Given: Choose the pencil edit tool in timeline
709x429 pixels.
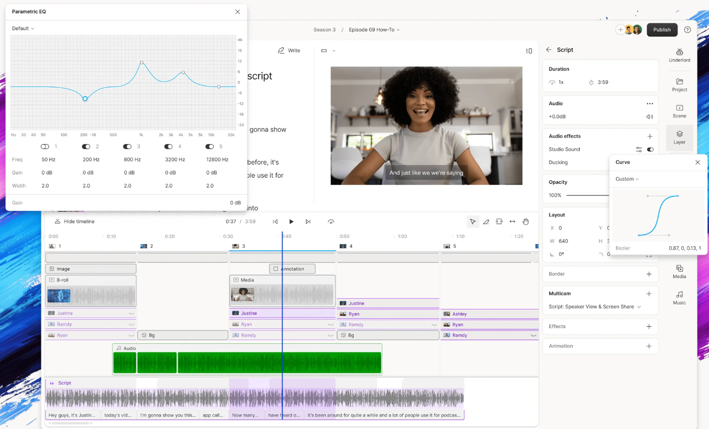Looking at the screenshot, I should click(486, 222).
